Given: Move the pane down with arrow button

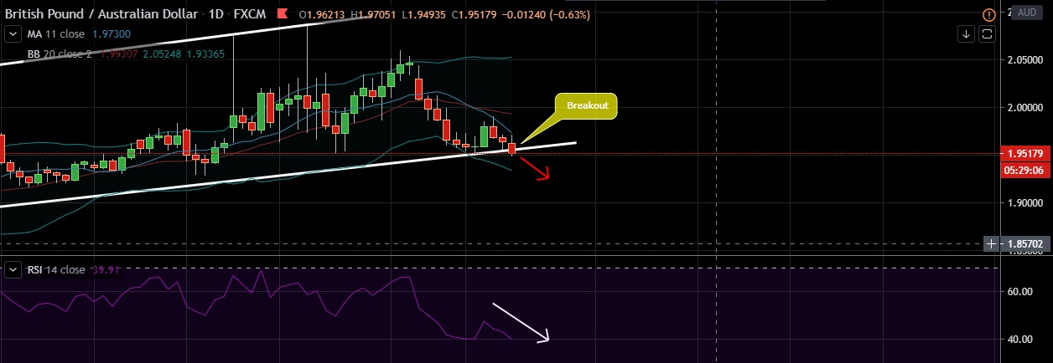Looking at the screenshot, I should click(967, 33).
